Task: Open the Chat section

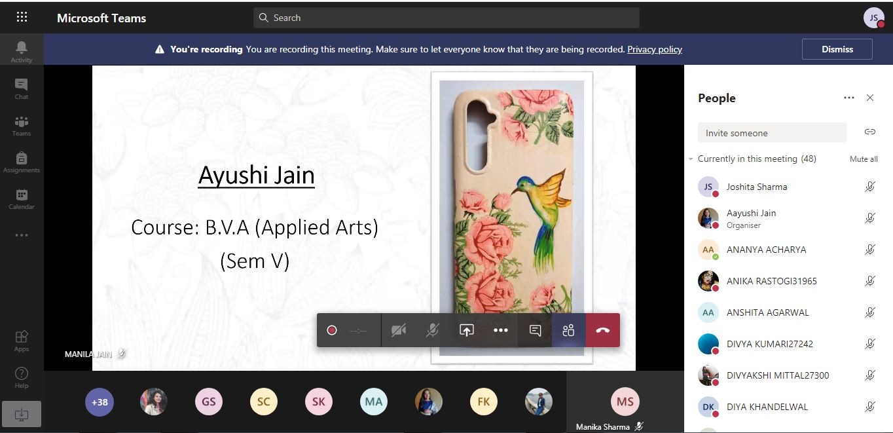Action: tap(22, 88)
